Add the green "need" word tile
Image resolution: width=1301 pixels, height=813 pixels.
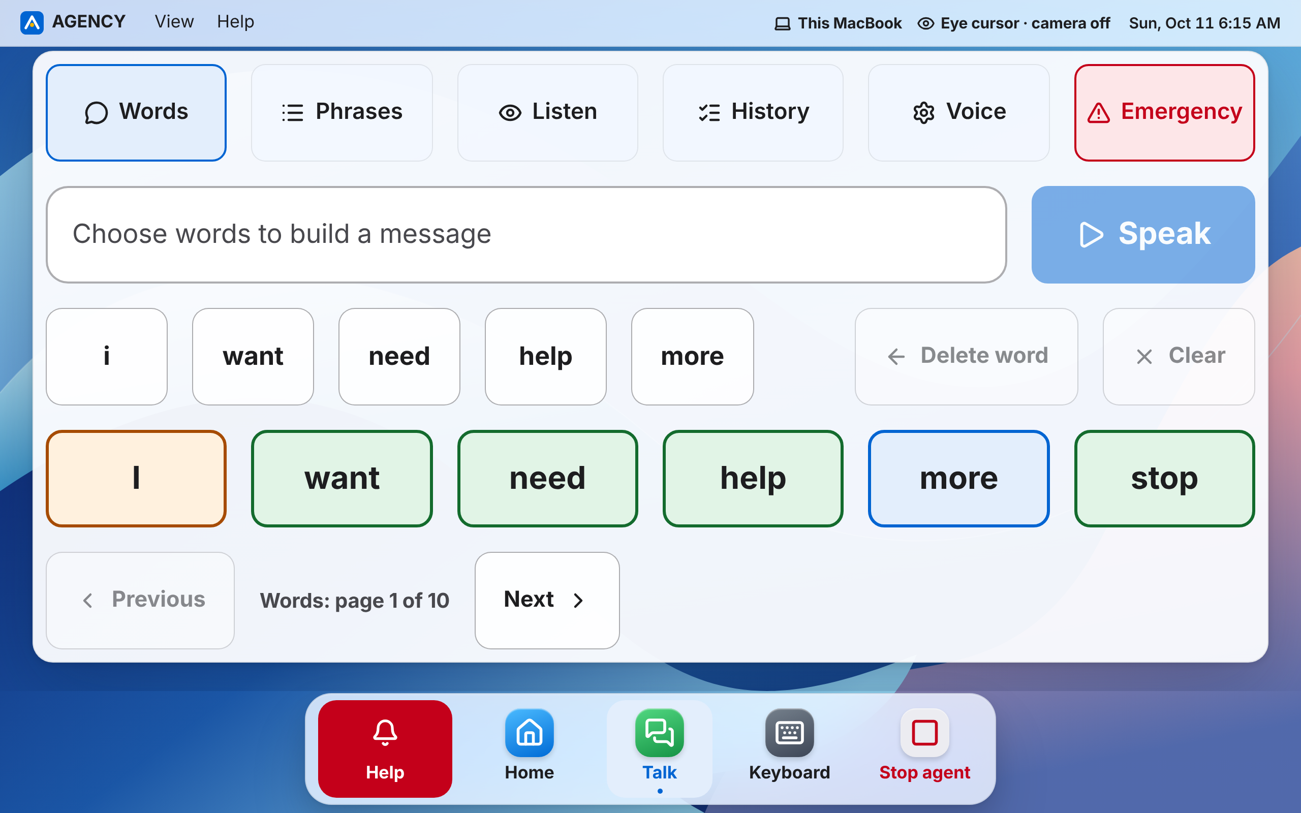[x=547, y=478]
